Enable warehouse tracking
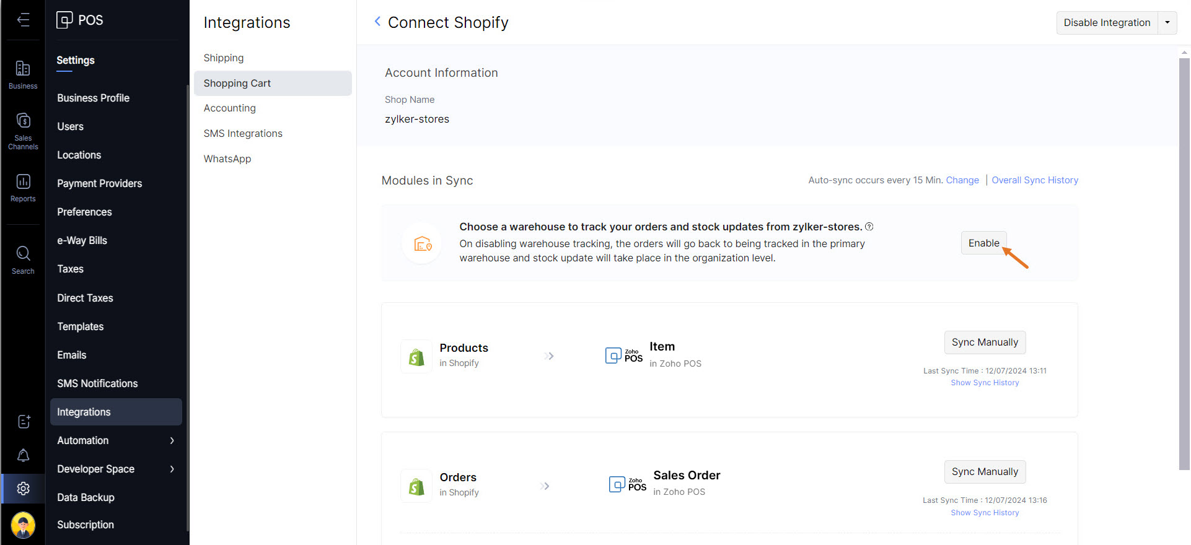The height and width of the screenshot is (545, 1191). click(x=983, y=243)
